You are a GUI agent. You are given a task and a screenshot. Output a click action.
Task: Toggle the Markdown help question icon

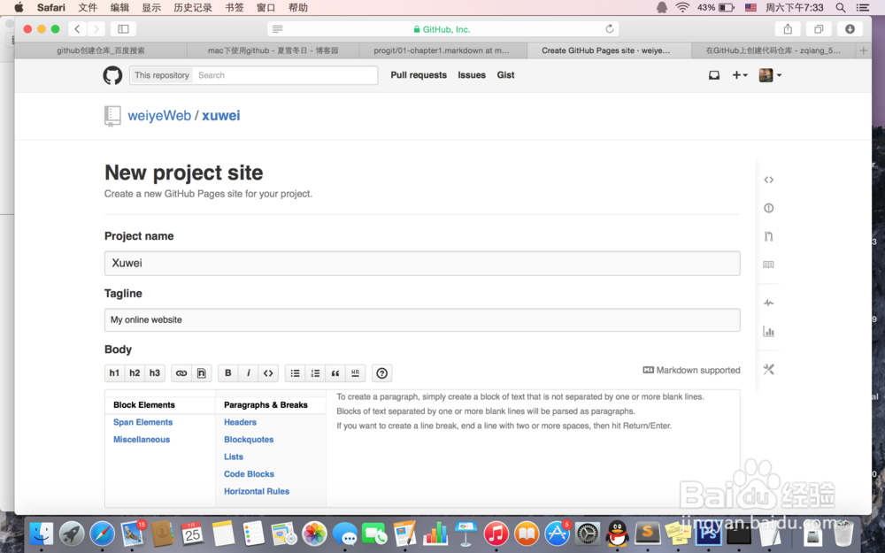pyautogui.click(x=382, y=373)
